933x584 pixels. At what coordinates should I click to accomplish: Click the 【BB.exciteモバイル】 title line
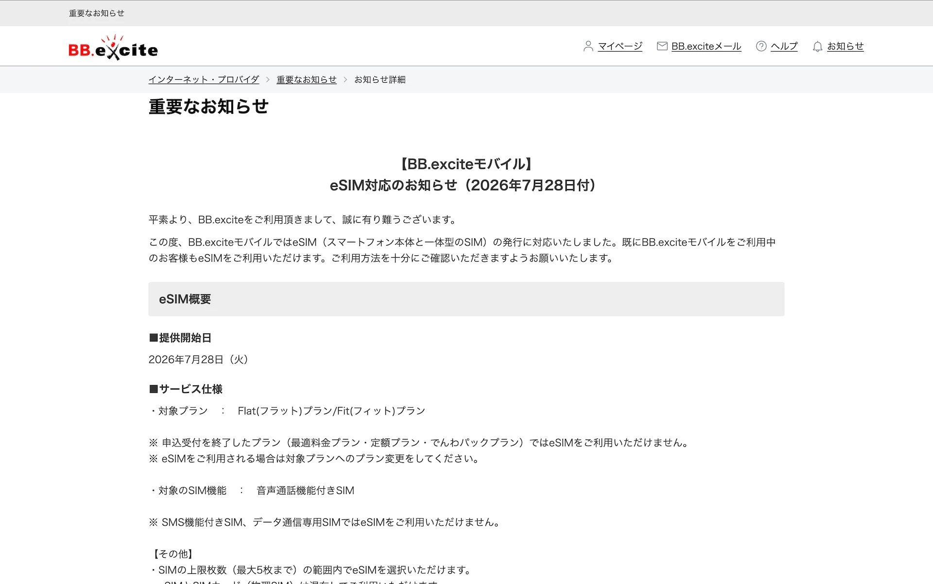coord(466,164)
